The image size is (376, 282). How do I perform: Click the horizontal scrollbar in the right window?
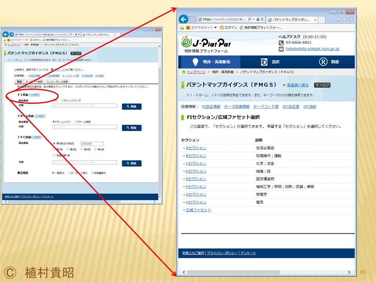click(x=233, y=272)
